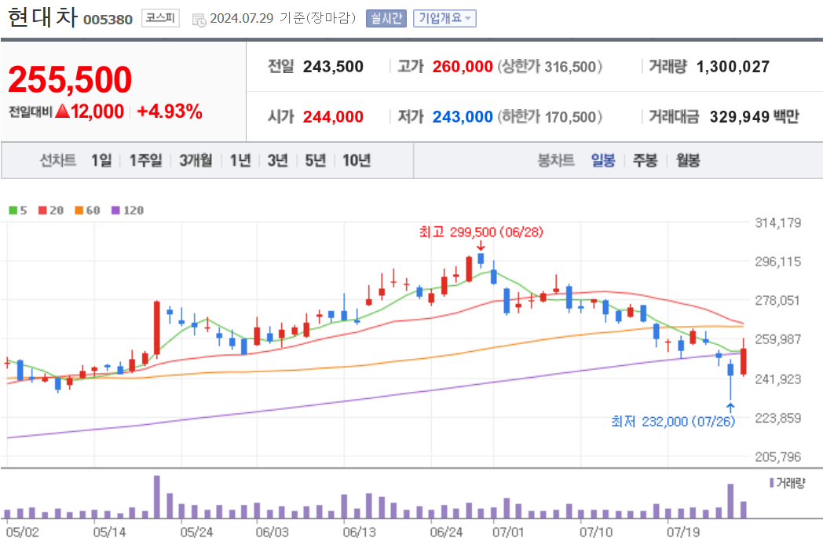Switch to the 1년 line chart

[x=240, y=160]
